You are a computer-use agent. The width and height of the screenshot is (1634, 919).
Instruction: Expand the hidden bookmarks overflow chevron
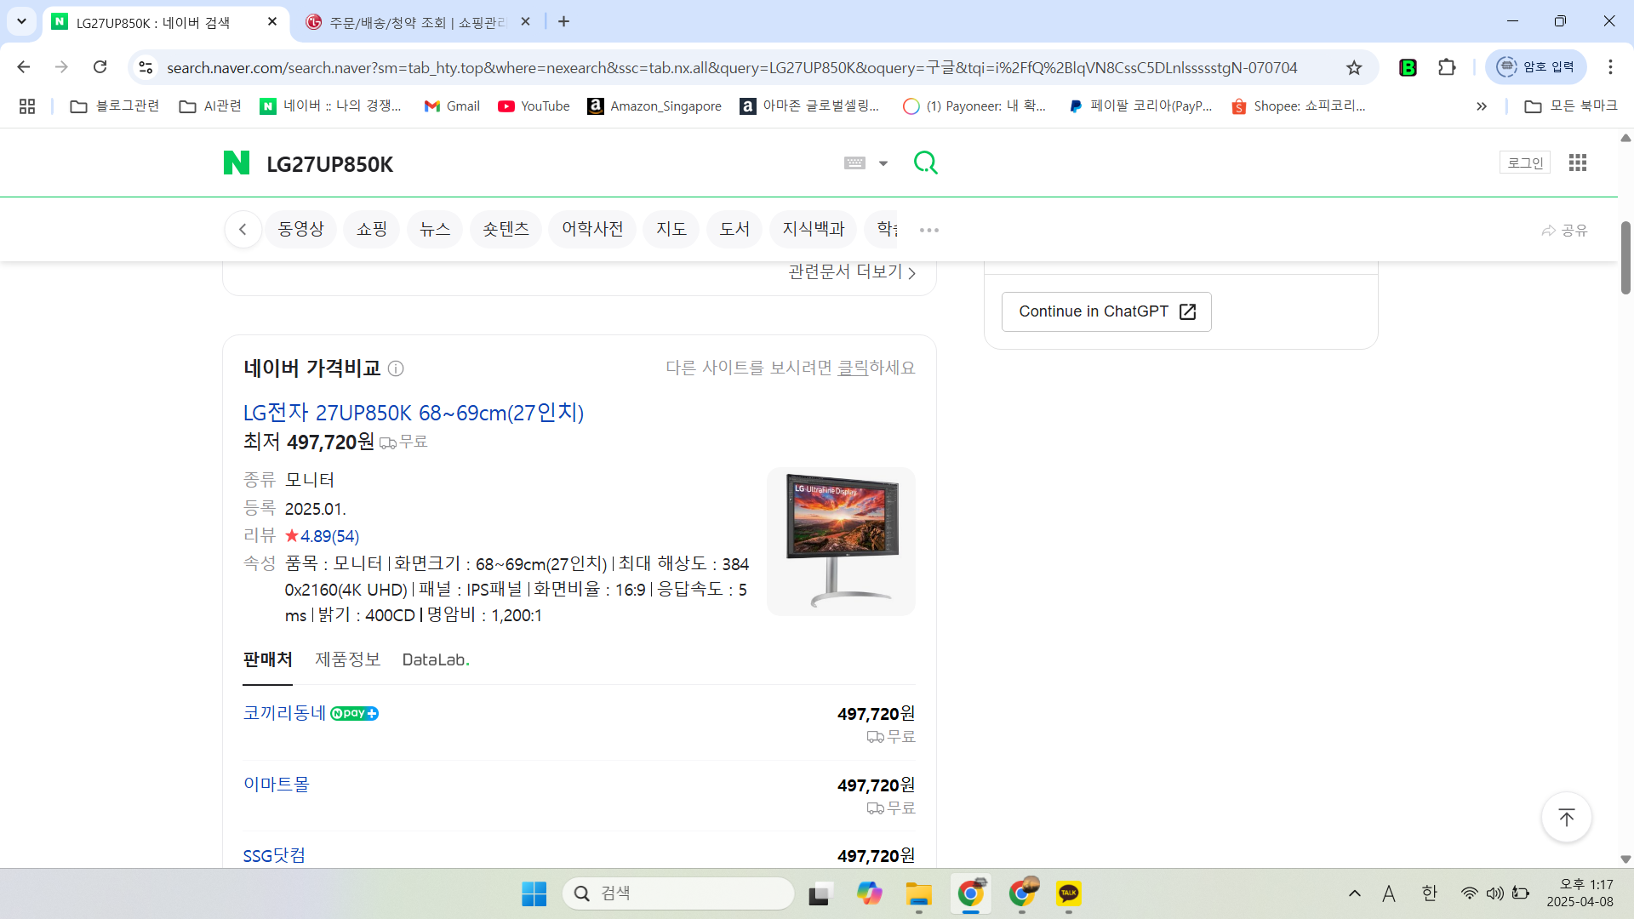[x=1482, y=106]
